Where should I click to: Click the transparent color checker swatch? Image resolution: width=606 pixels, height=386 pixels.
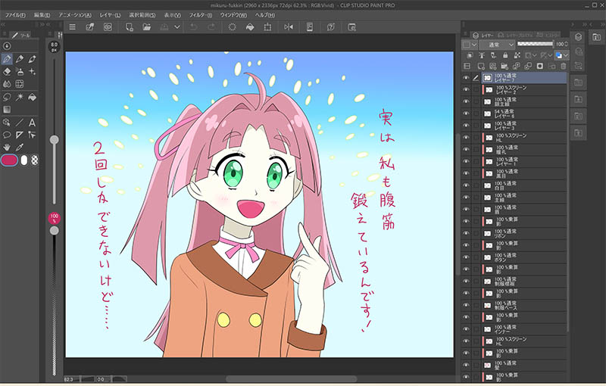pos(34,160)
